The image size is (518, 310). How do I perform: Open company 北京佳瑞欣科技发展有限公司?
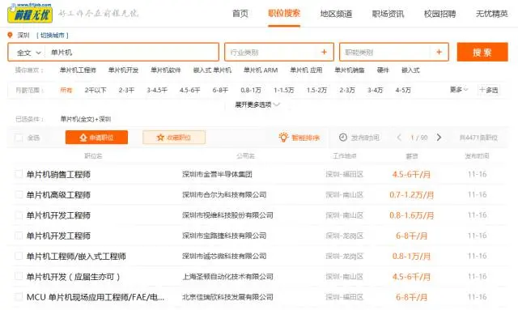point(227,297)
